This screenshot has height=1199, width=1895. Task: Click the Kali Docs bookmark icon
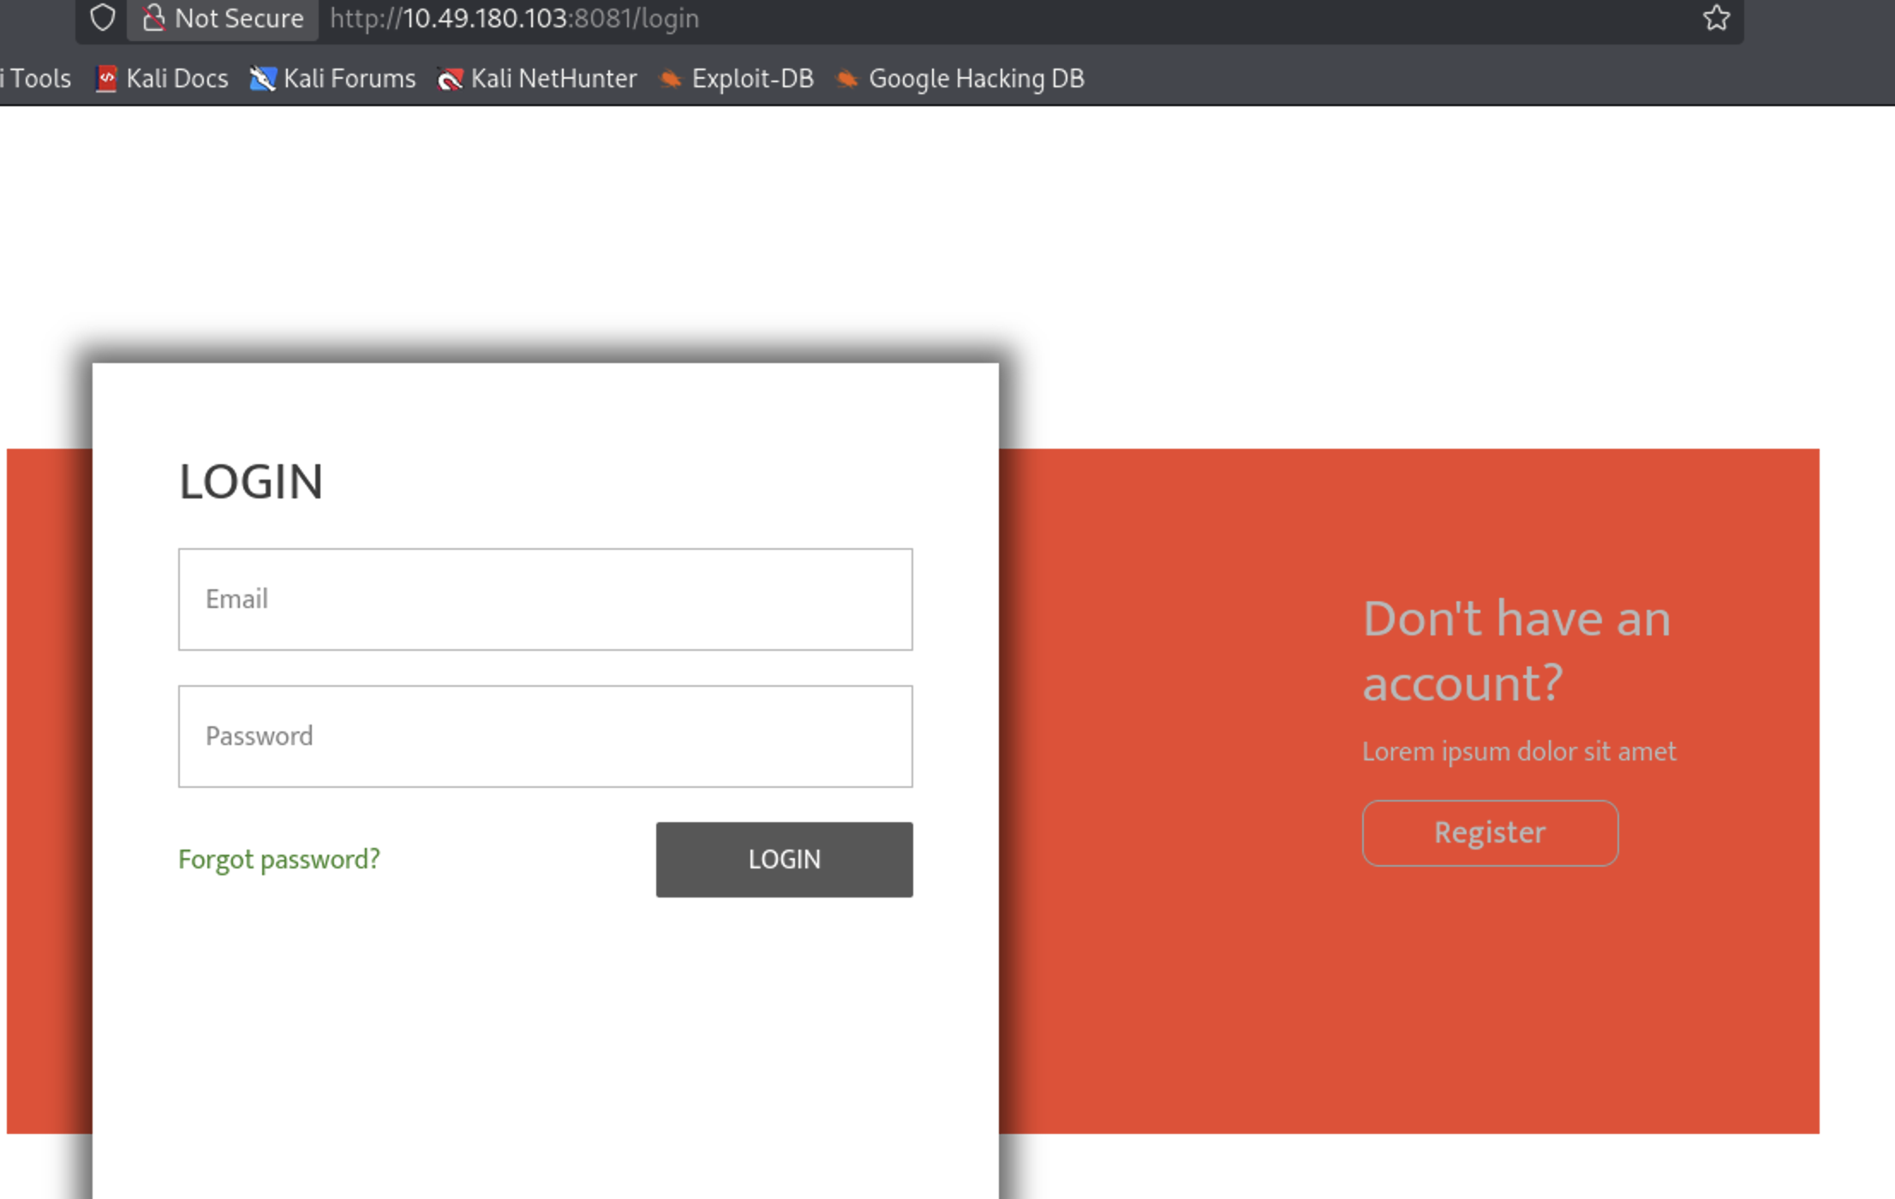click(x=106, y=78)
